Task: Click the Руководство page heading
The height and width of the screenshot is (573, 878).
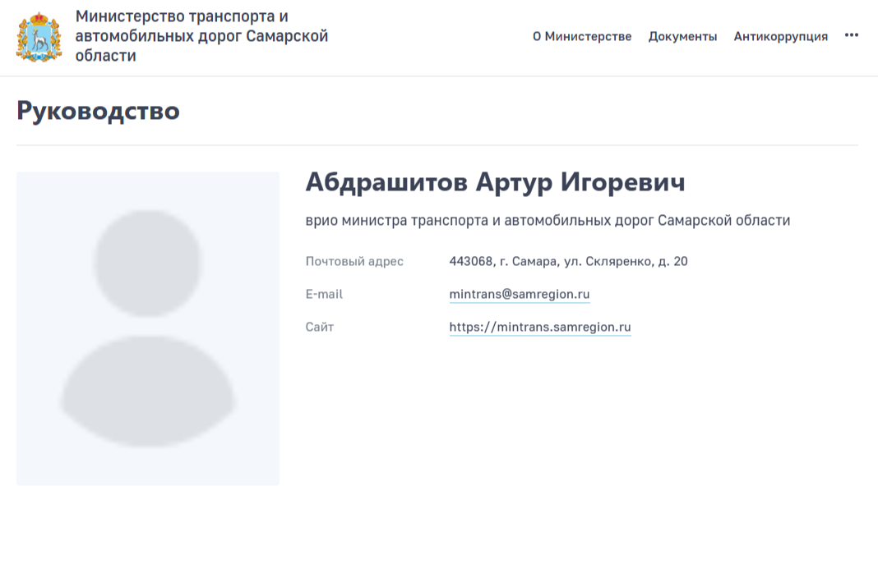Action: coord(98,110)
